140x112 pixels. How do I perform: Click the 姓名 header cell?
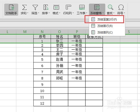point(60,37)
